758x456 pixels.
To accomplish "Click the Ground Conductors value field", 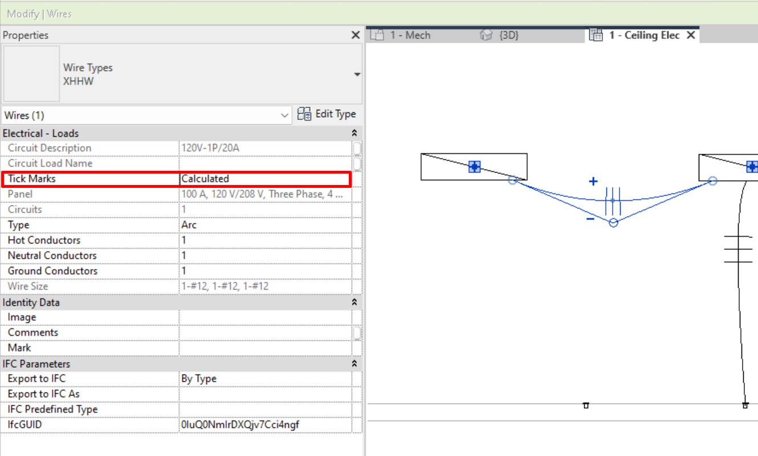I will [x=265, y=271].
